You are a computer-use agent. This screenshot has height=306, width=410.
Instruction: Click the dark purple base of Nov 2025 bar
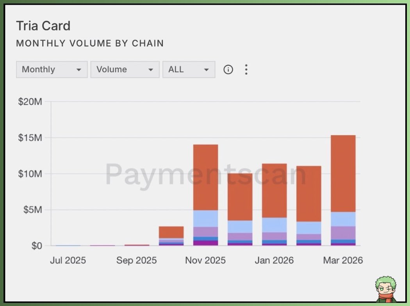[x=205, y=243]
